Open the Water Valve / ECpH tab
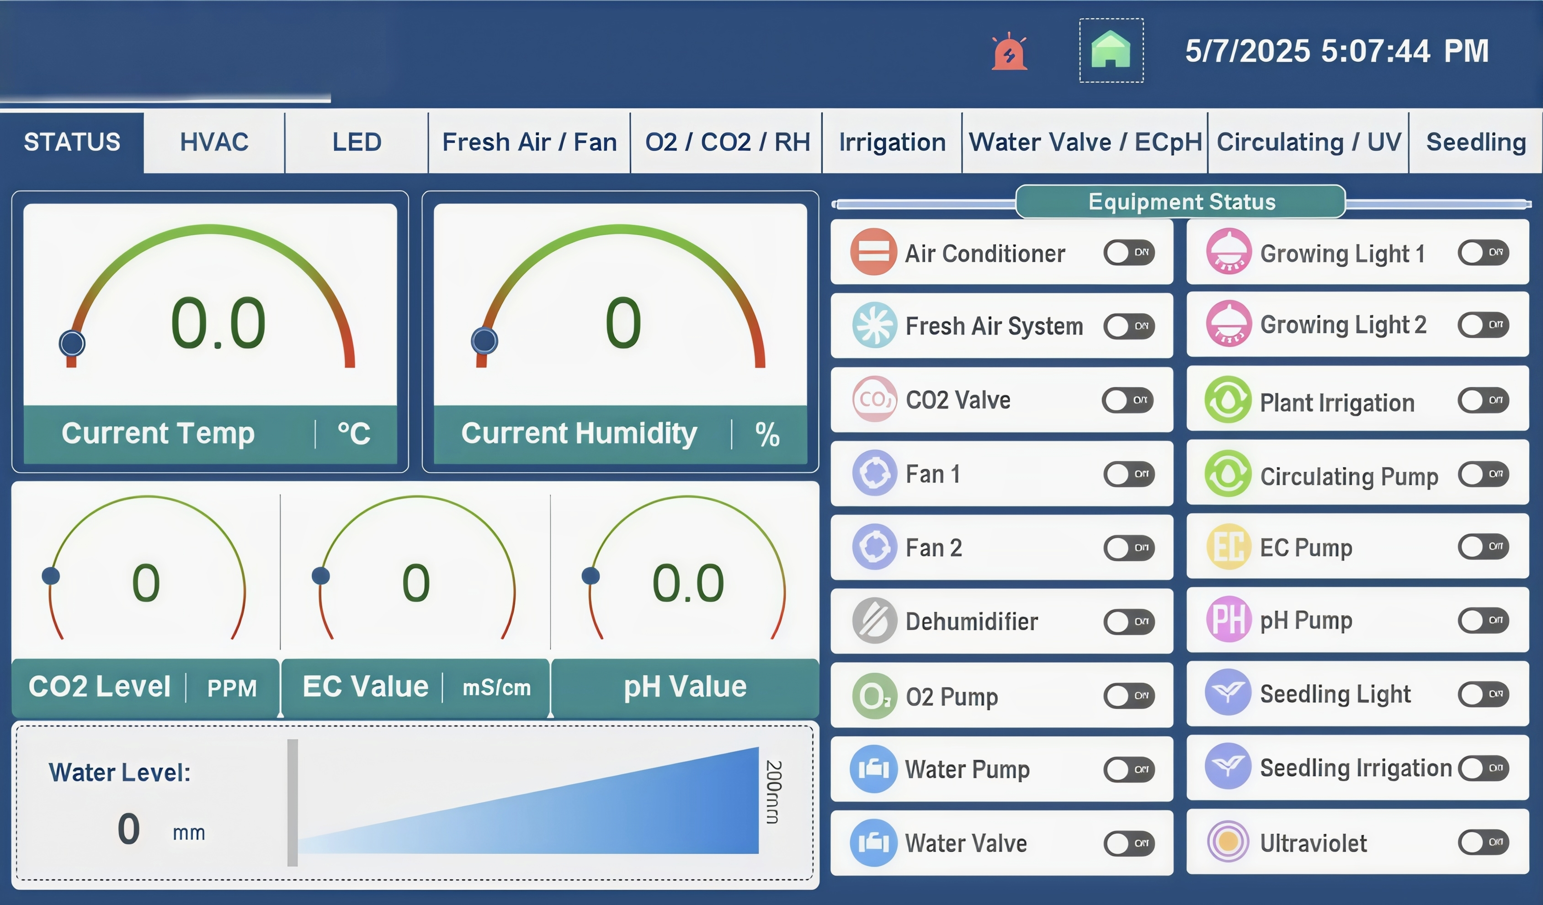The image size is (1543, 905). pyautogui.click(x=1085, y=142)
